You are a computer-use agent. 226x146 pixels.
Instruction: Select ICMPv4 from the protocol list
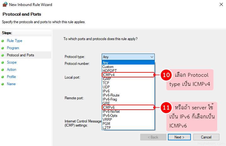(x=109, y=75)
